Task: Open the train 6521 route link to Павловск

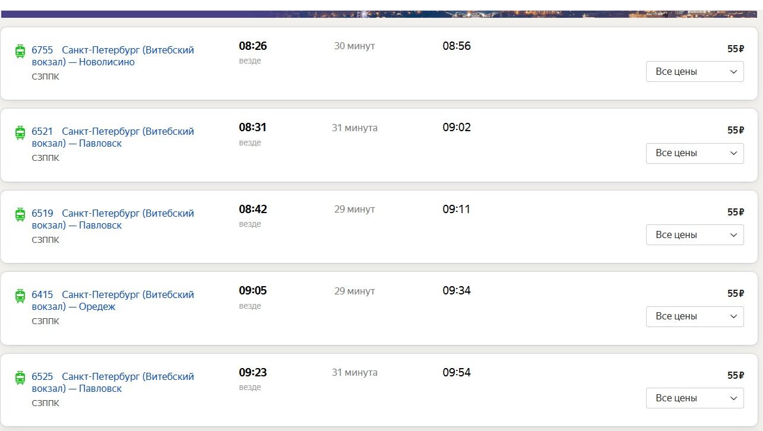Action: (113, 138)
